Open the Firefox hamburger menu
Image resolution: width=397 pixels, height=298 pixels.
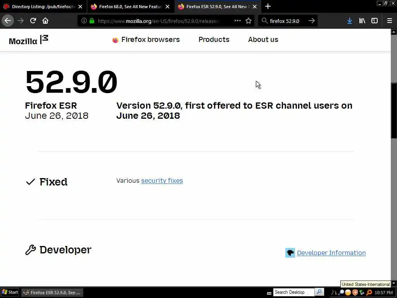[x=390, y=21]
